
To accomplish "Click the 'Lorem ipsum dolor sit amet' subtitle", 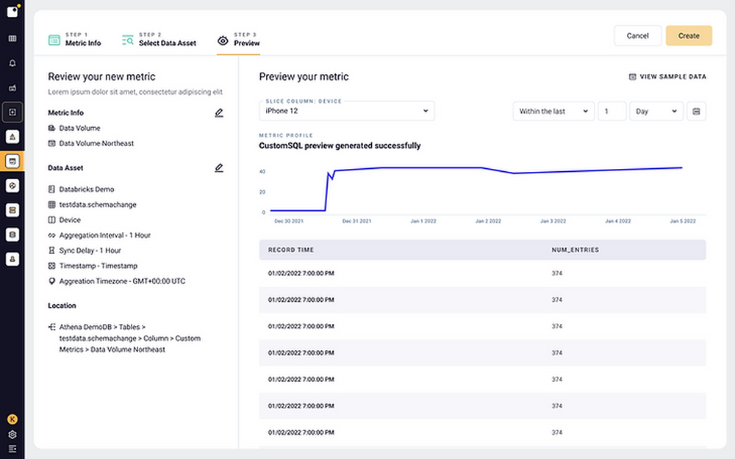I will (x=135, y=92).
